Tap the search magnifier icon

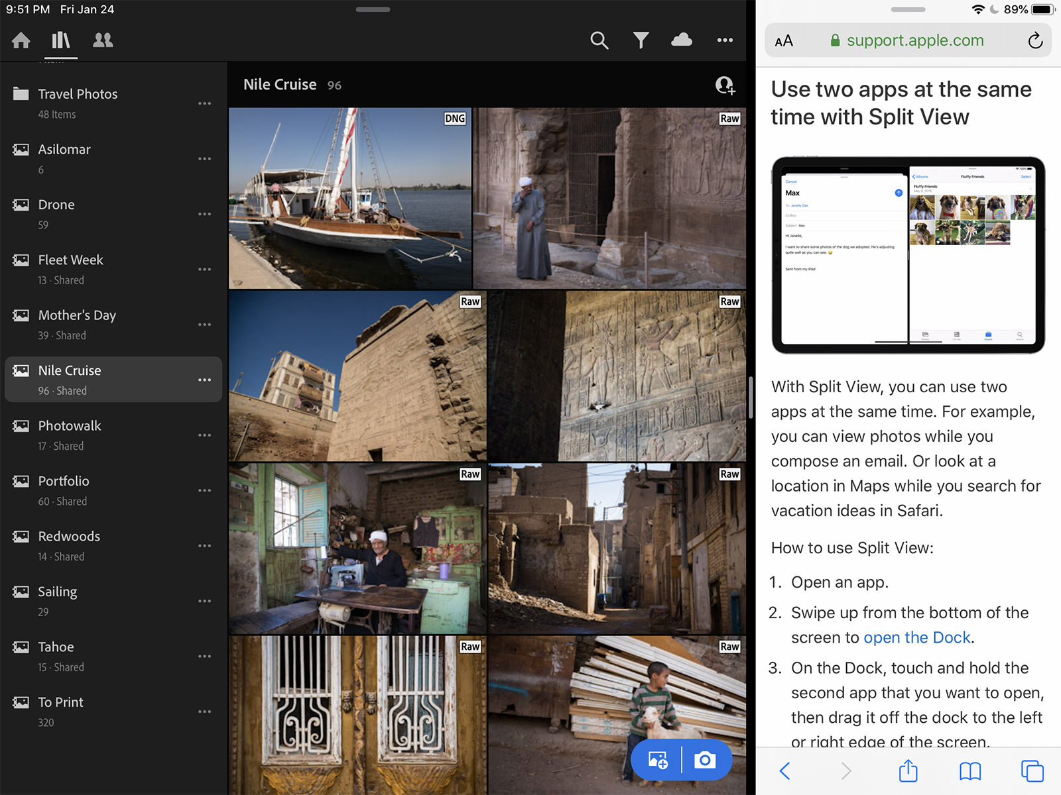pos(599,40)
